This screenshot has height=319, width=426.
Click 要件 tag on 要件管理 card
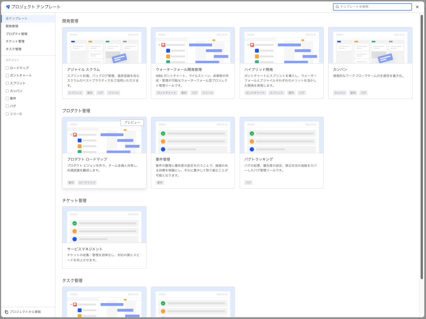(160, 183)
